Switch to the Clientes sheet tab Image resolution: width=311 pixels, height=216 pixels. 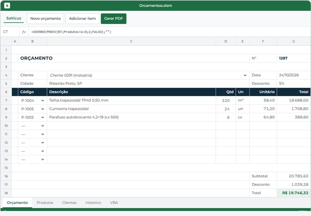pyautogui.click(x=69, y=203)
